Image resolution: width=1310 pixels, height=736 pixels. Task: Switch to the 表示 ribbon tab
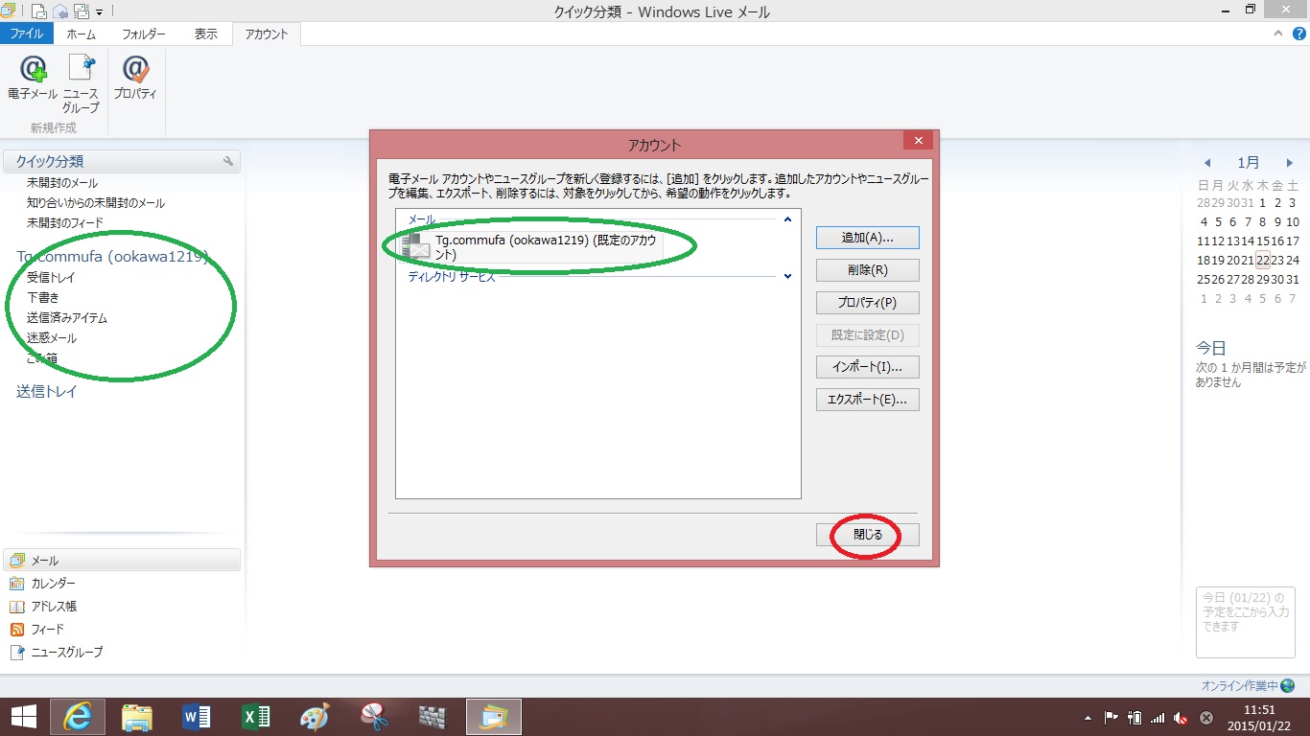[x=206, y=34]
